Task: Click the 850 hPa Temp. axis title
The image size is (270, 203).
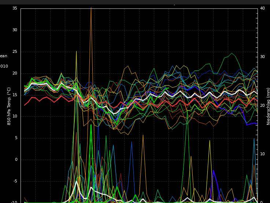Action: 9,106
